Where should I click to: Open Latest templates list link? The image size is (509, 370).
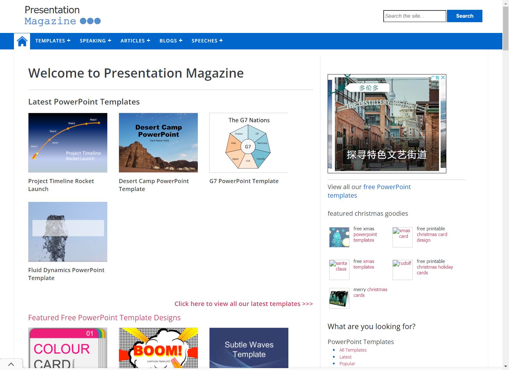click(345, 357)
